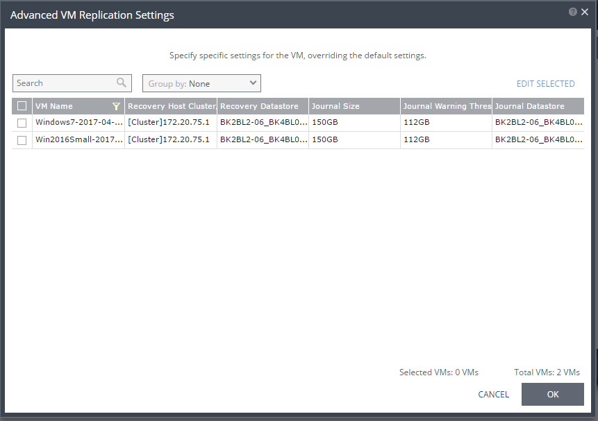Toggle the select-all checkbox in header
The image size is (598, 421).
click(22, 106)
